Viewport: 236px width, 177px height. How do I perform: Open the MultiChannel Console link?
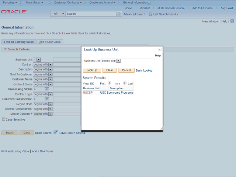click(171, 8)
